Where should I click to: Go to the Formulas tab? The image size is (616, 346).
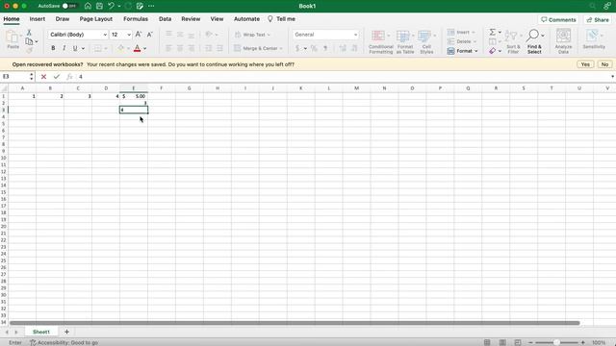click(136, 19)
